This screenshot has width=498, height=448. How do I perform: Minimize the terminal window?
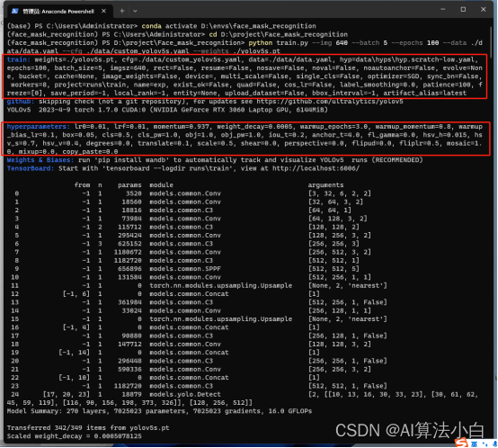(443, 10)
